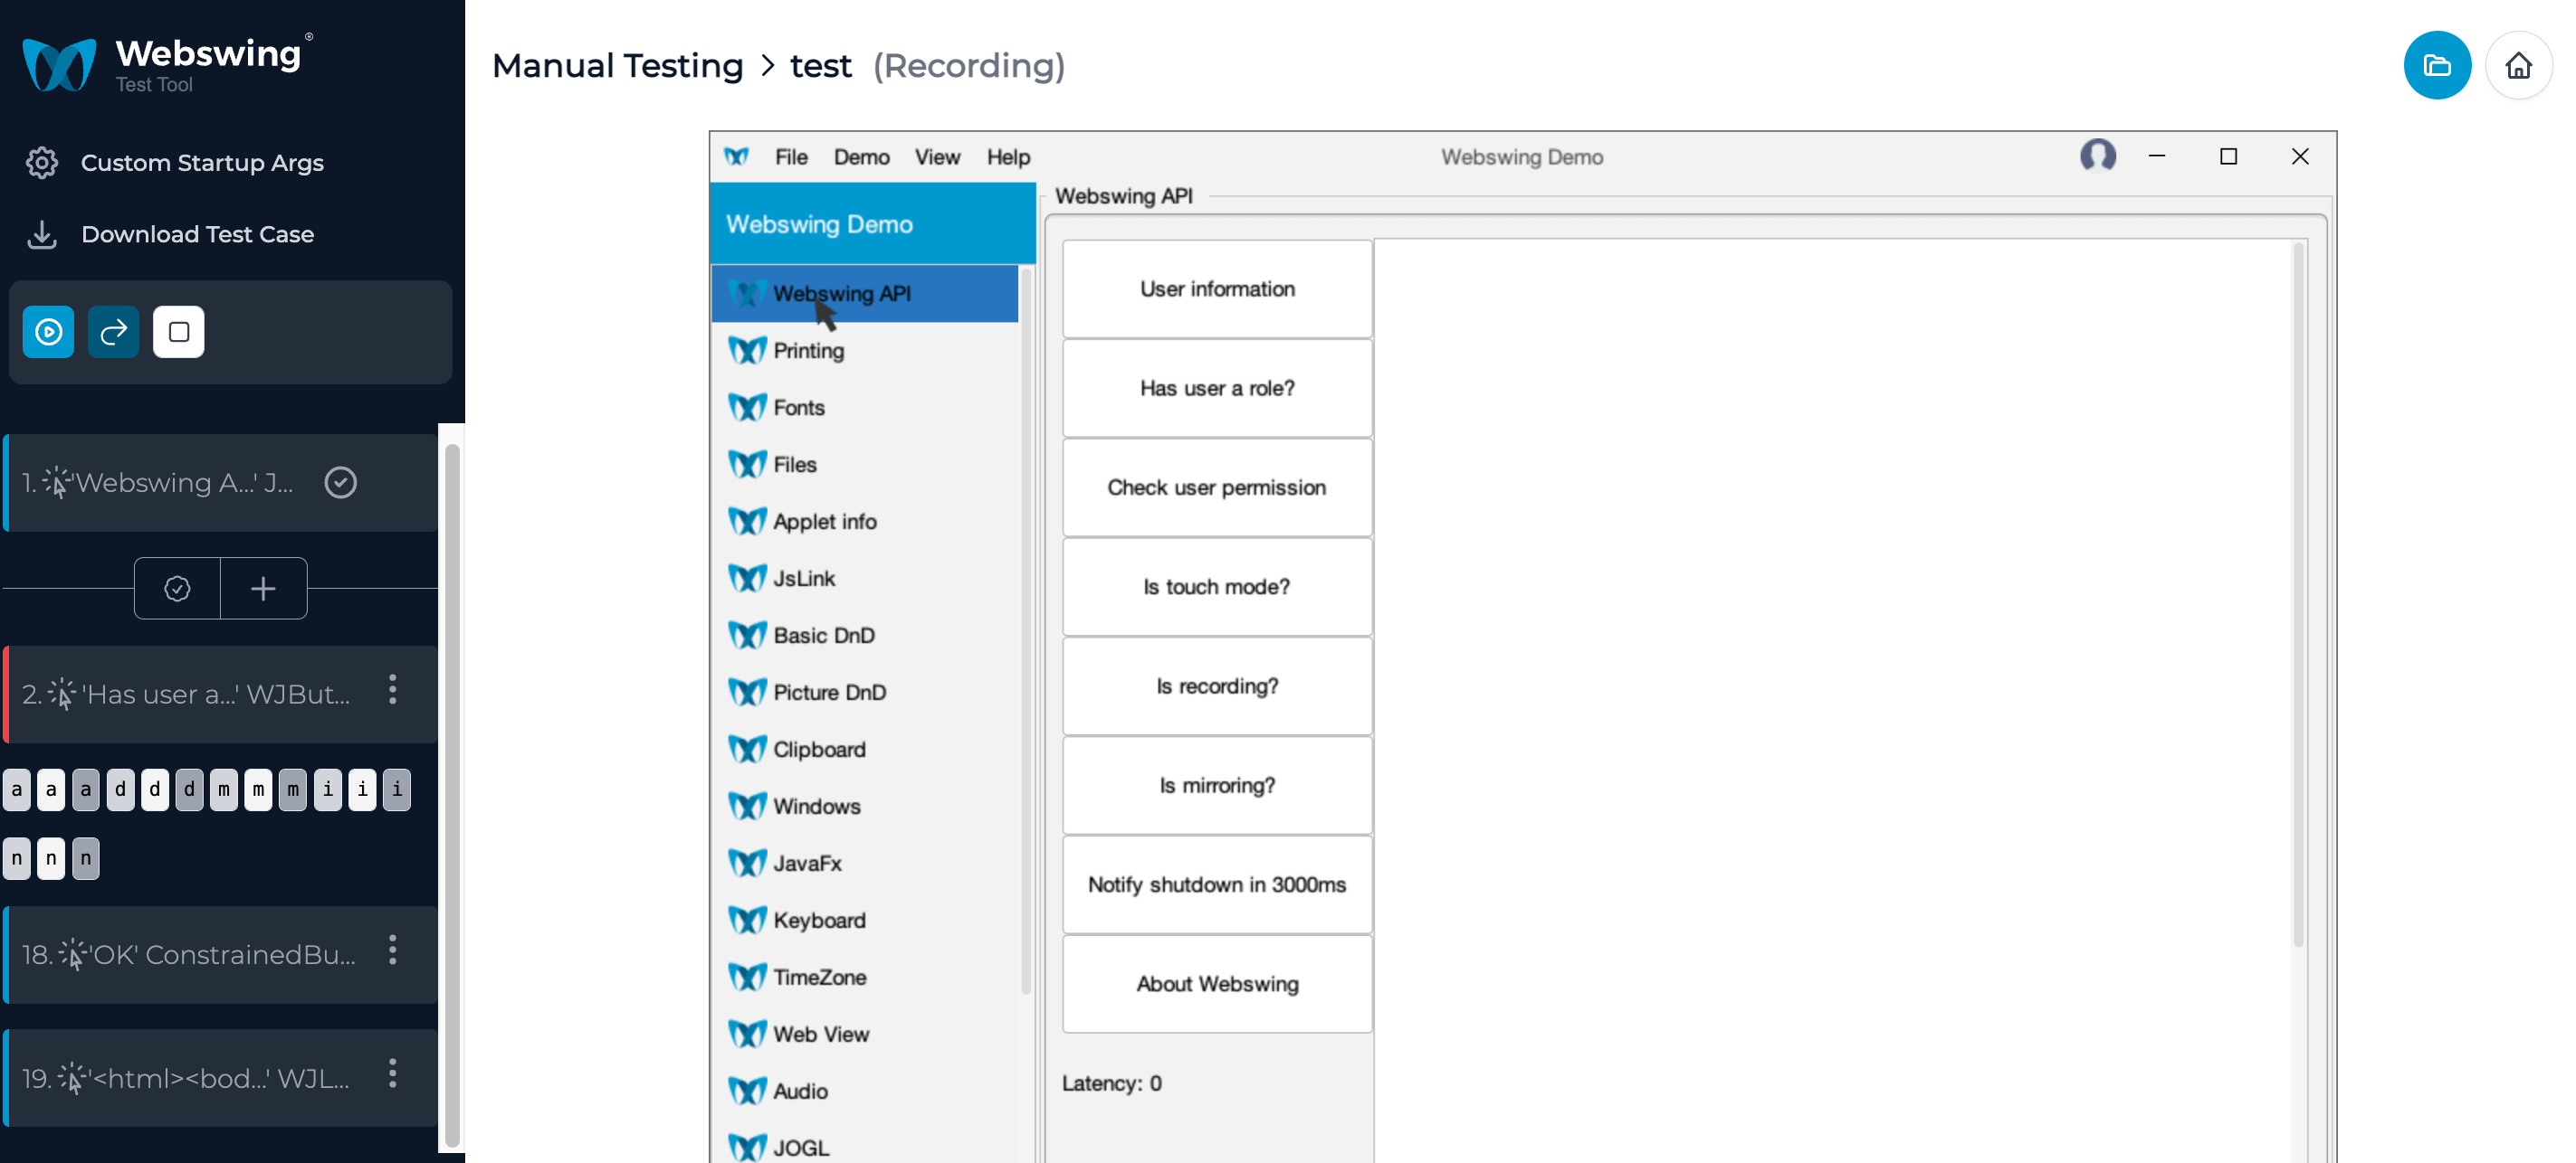The width and height of the screenshot is (2576, 1163).
Task: Expand the JsLink sidebar entry
Action: click(804, 577)
